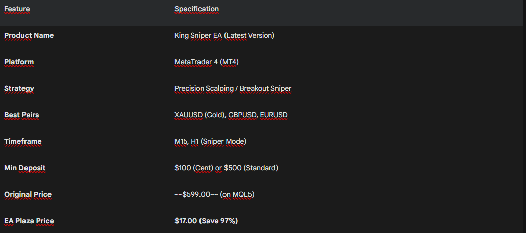Select the Platform row label

(x=19, y=62)
